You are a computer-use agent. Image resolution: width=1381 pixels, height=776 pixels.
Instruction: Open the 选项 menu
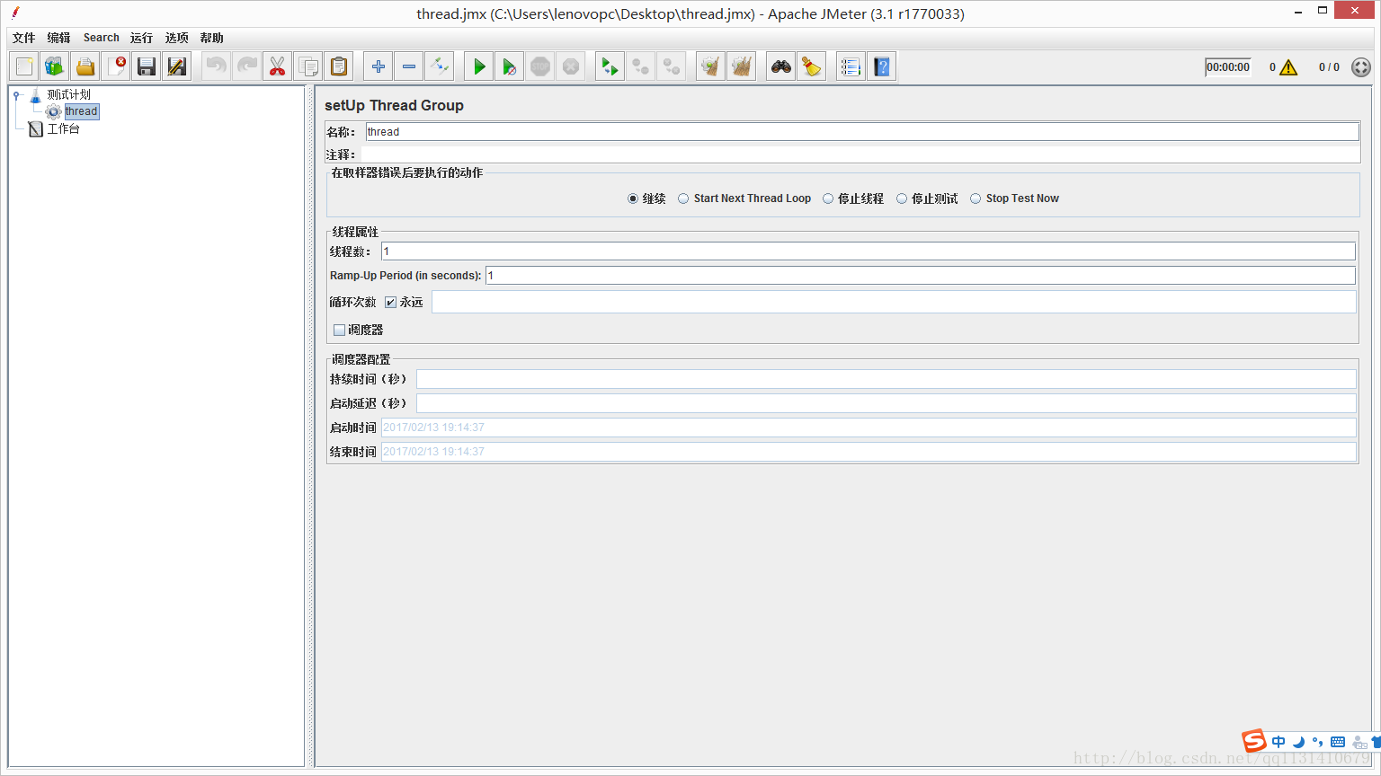click(x=176, y=38)
